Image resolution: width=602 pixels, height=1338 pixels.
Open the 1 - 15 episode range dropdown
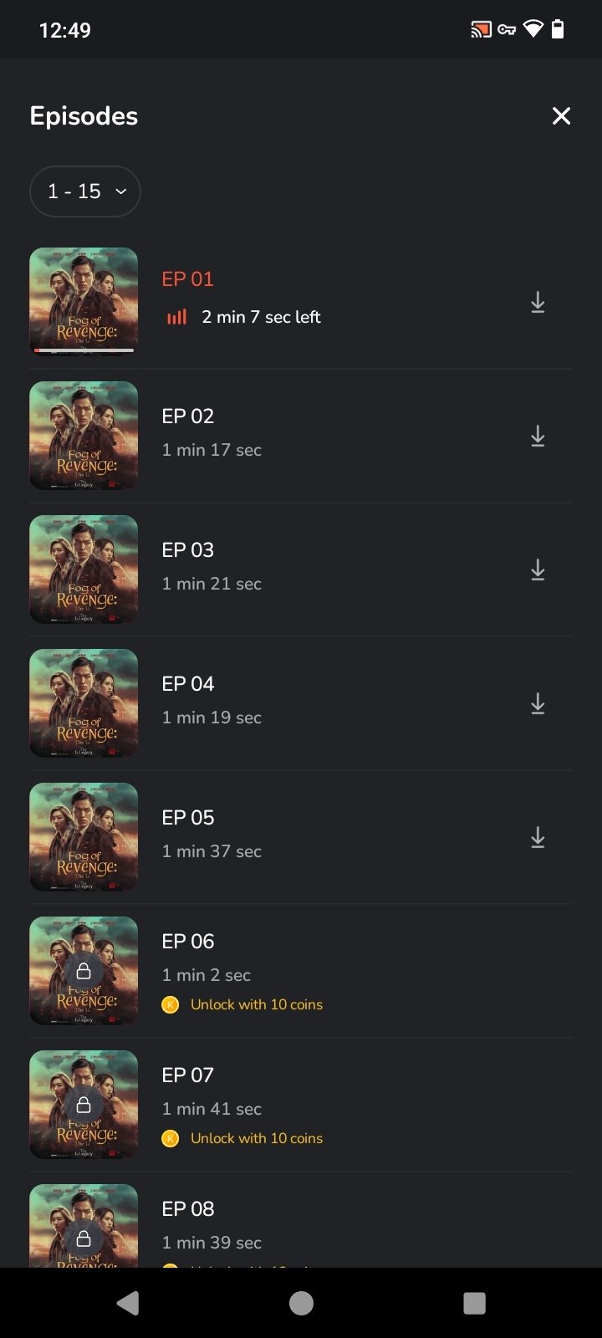(x=85, y=192)
